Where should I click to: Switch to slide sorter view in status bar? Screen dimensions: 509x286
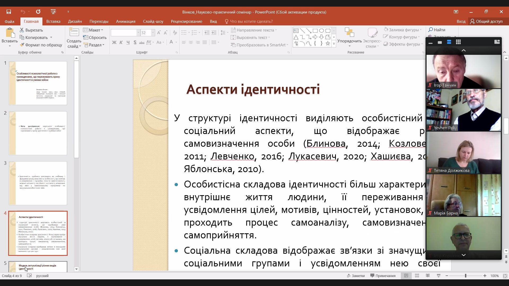tap(417, 276)
